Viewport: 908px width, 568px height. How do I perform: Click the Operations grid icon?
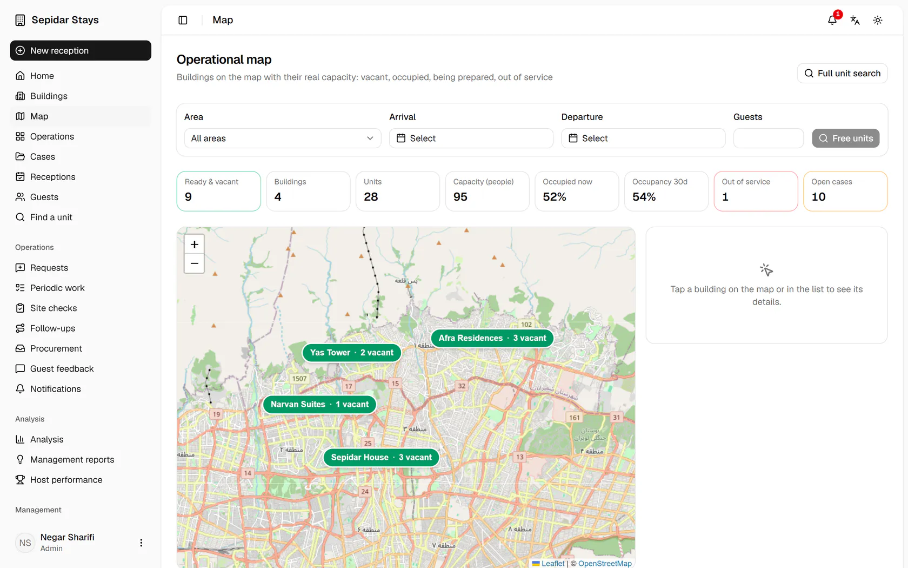pyautogui.click(x=20, y=136)
